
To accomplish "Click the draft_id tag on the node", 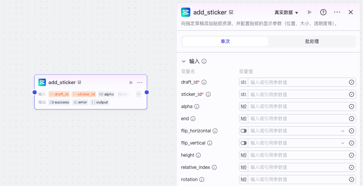I will pos(59,94).
